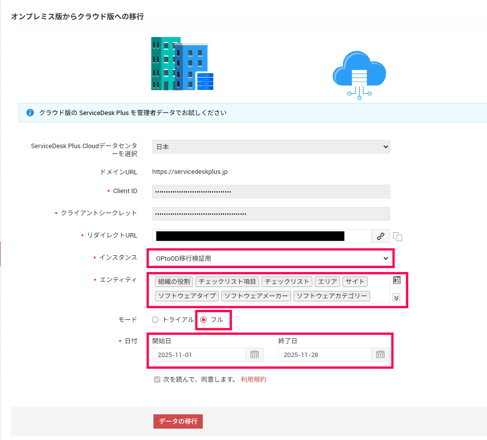Open the インスタンス dropdown

pyautogui.click(x=271, y=258)
